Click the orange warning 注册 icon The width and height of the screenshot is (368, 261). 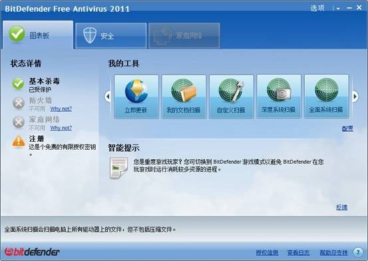(19, 141)
